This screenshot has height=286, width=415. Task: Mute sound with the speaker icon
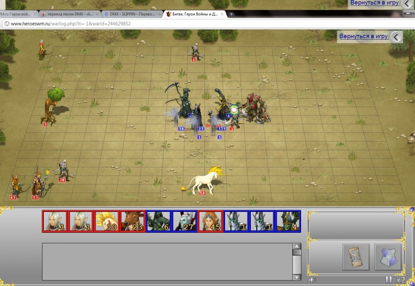313,280
